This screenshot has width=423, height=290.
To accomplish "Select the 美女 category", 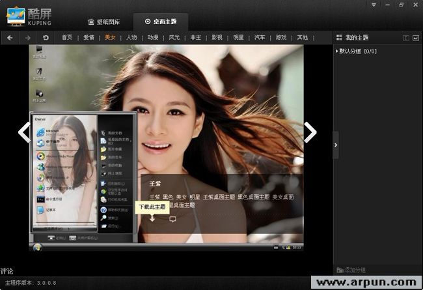I will click(110, 38).
